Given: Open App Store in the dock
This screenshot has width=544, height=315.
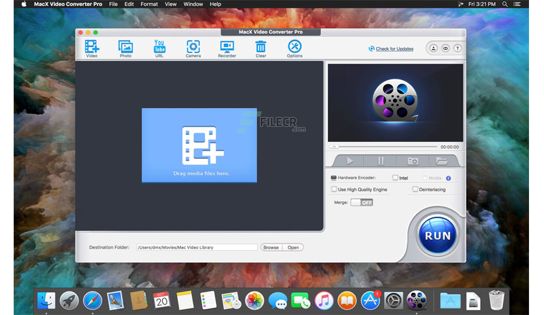Looking at the screenshot, I should click(x=370, y=301).
